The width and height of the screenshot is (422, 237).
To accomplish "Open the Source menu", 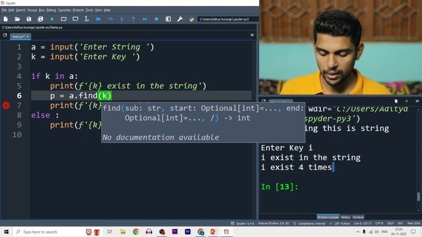I will (32, 11).
